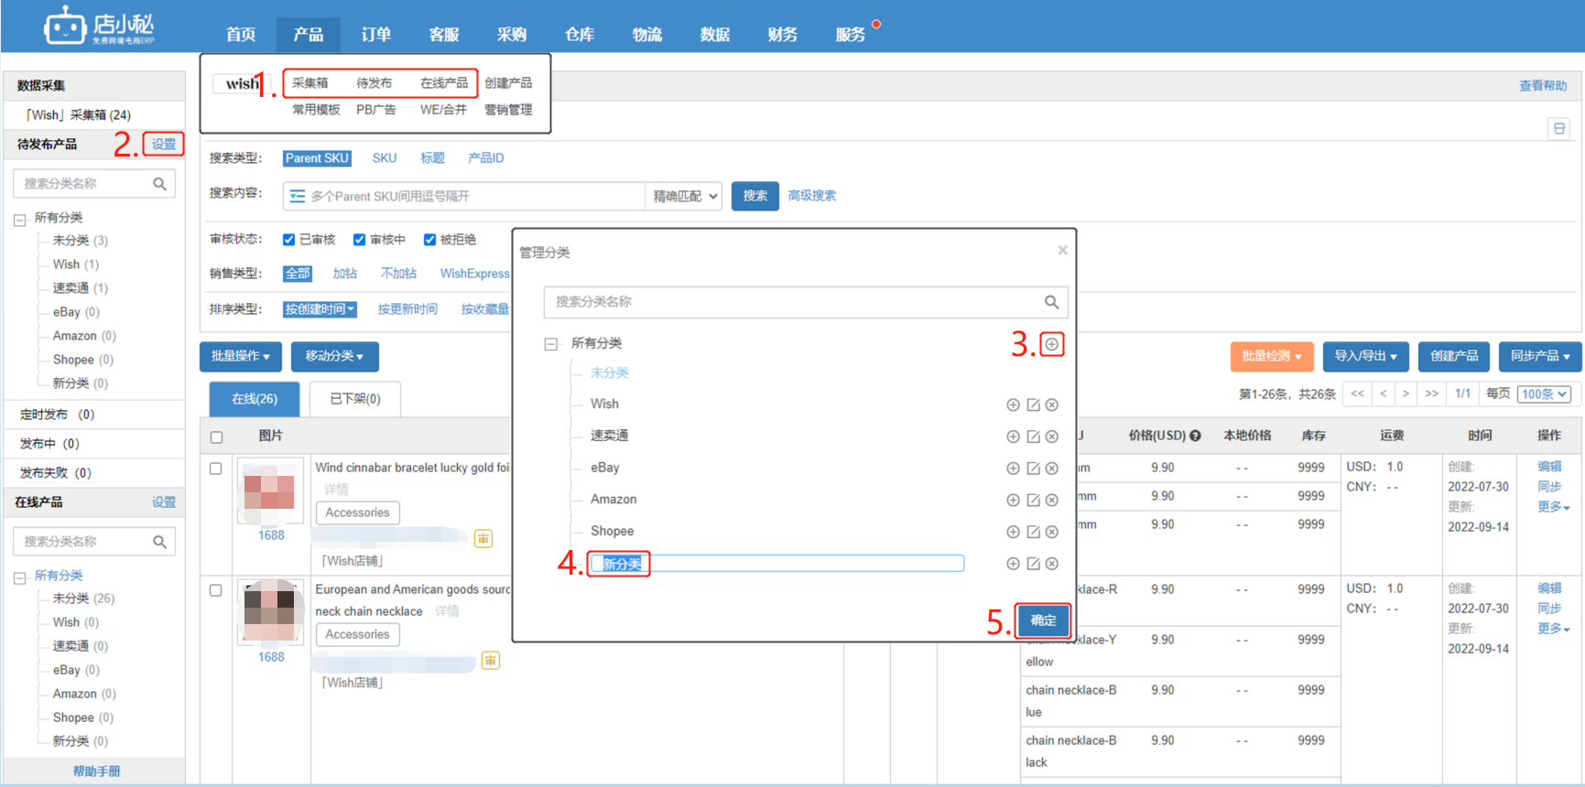Screen dimensions: 1585x787
Task: Collapse the filter panel with top-right icon
Action: tap(1559, 129)
